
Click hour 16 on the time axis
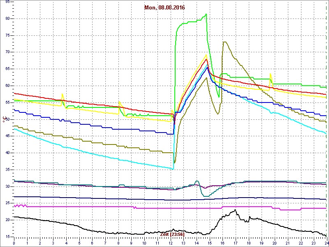pyautogui.click(x=222, y=242)
